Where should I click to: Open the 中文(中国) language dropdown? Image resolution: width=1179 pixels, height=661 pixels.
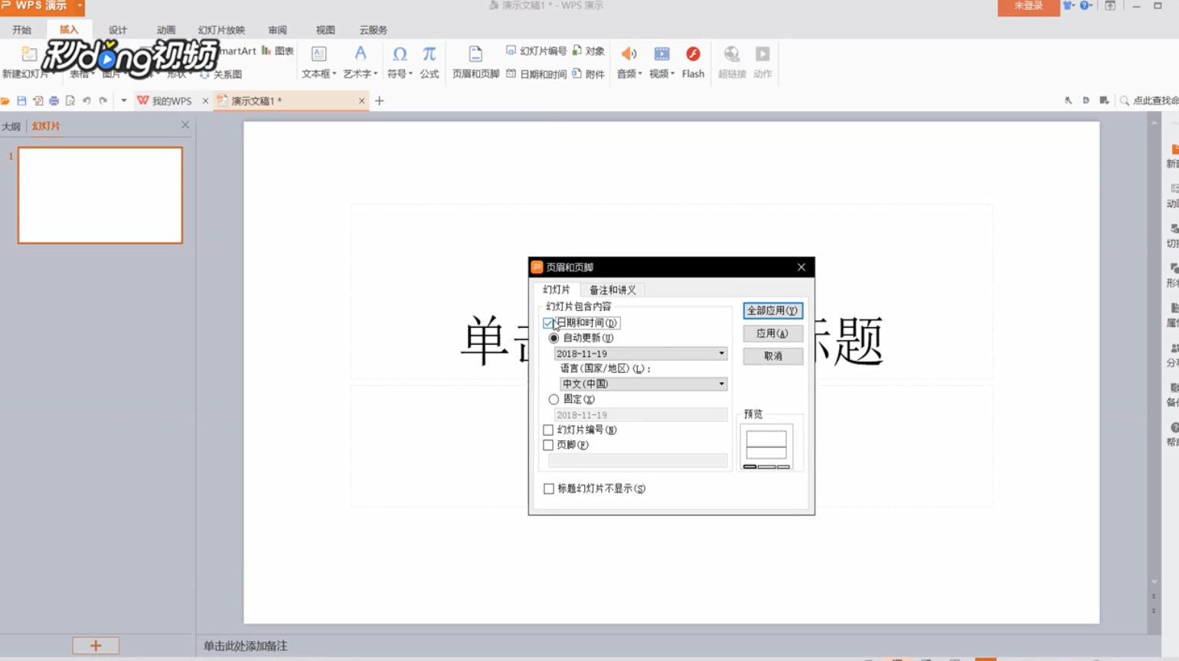(x=721, y=384)
